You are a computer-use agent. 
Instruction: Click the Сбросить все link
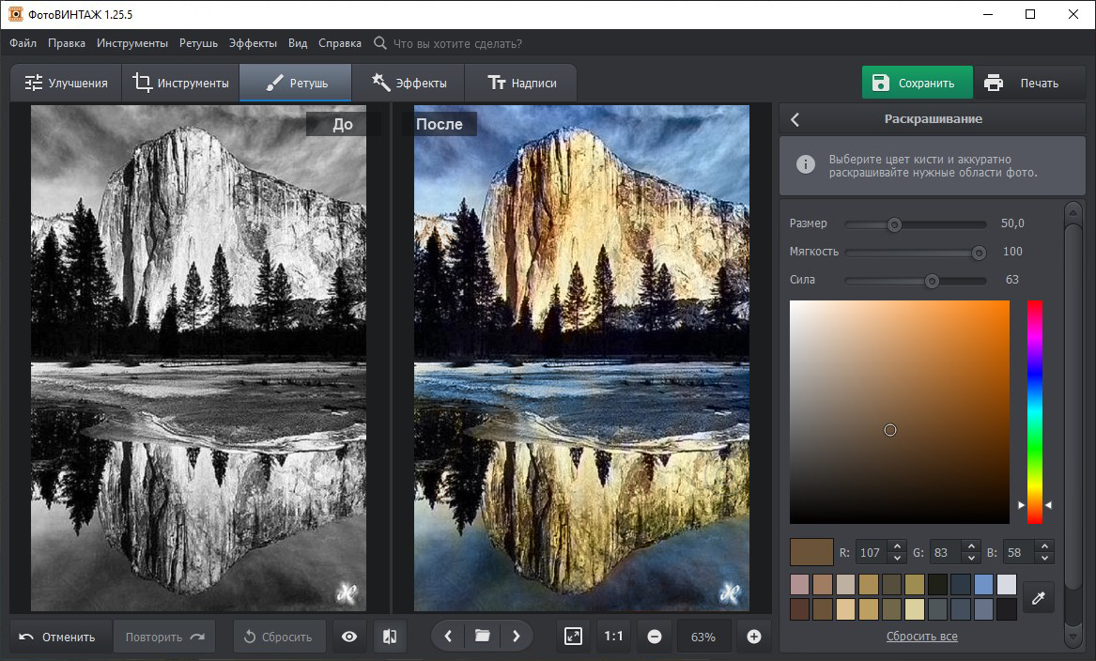point(921,637)
